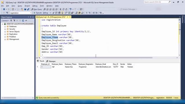
Task: Click the Connect button in Object Explorer
Action: click(x=5, y=21)
